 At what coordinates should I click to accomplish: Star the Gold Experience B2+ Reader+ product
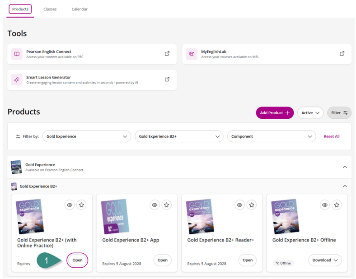252,205
